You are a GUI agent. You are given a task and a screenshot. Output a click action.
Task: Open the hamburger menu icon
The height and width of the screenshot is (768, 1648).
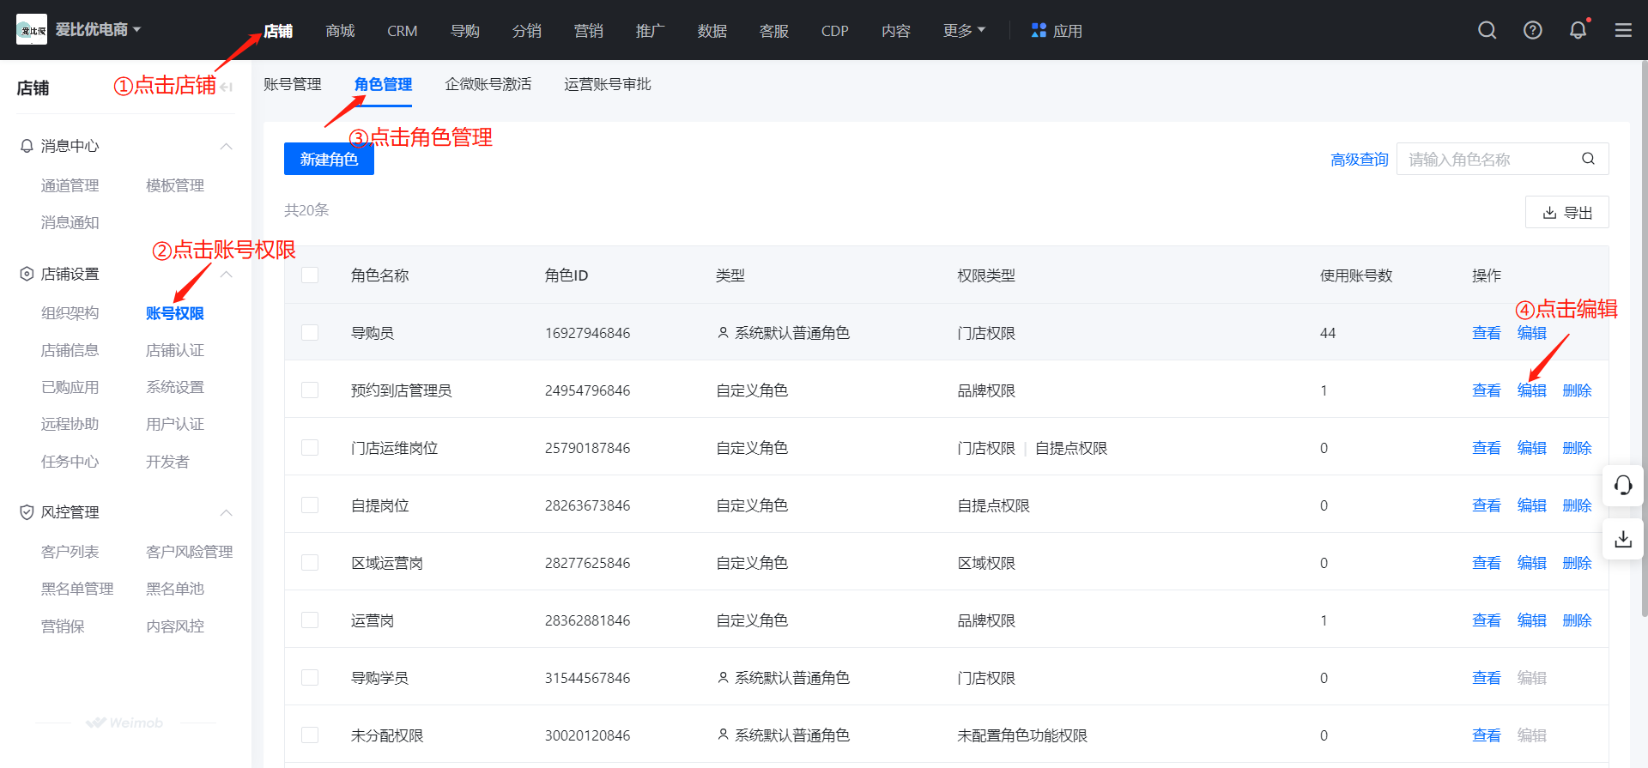pos(1623,30)
